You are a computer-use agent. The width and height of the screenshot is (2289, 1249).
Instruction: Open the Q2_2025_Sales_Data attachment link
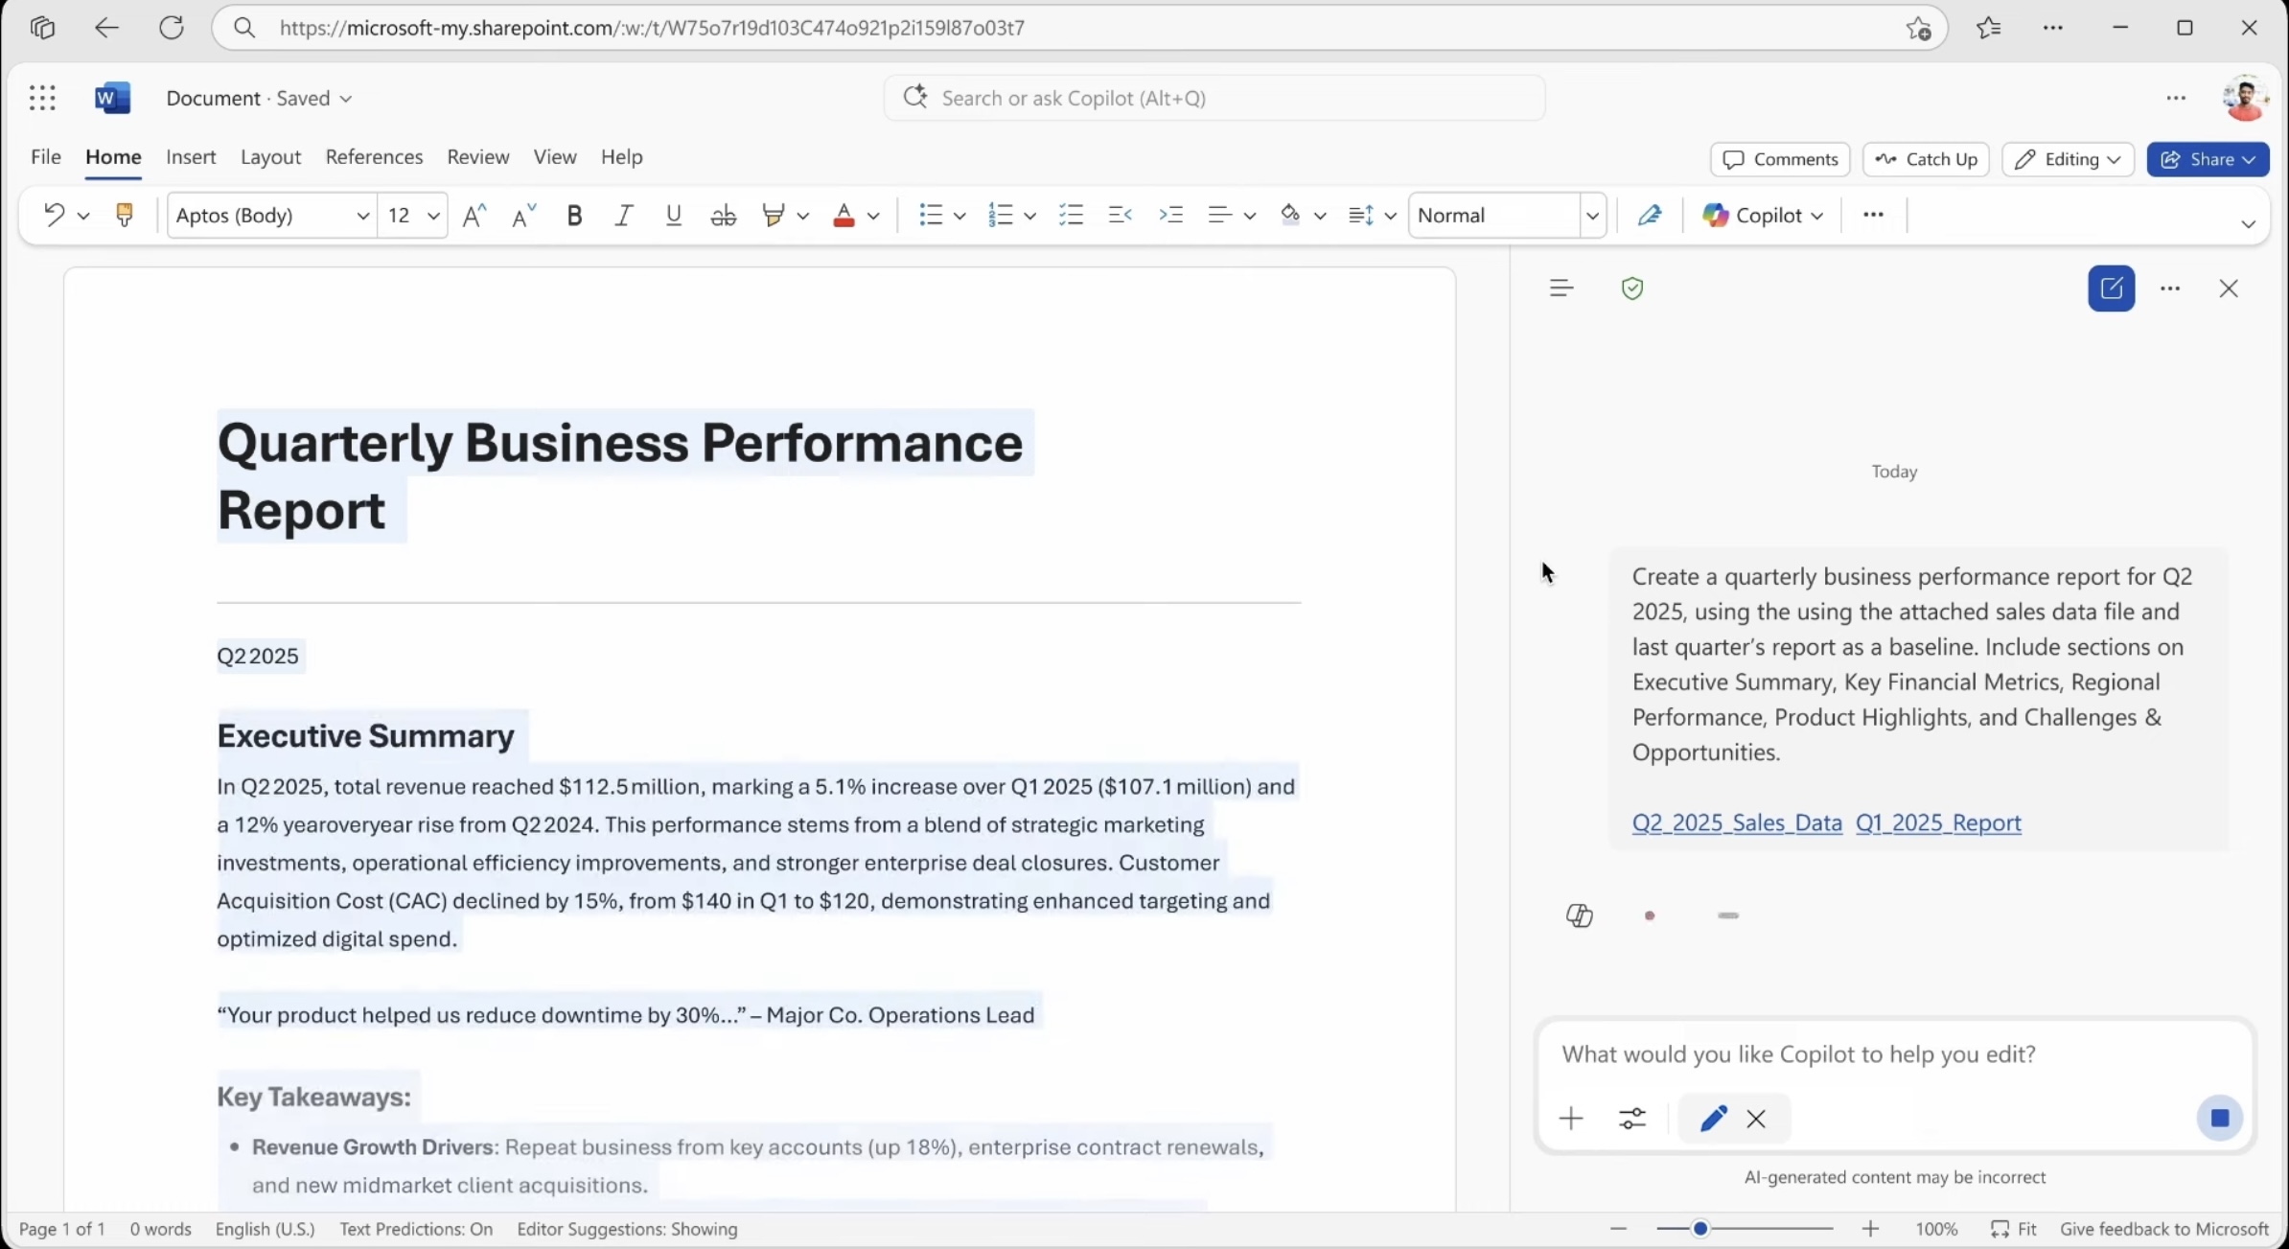pos(1735,822)
